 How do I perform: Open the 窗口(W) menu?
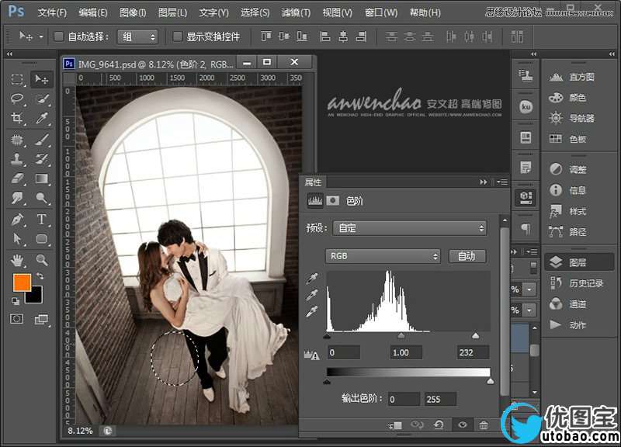(381, 12)
